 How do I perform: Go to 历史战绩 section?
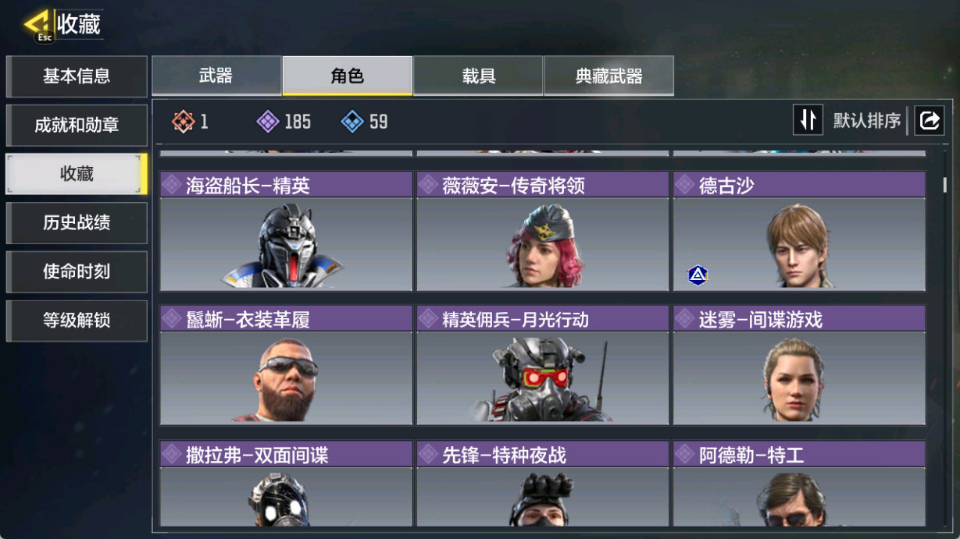(x=77, y=223)
